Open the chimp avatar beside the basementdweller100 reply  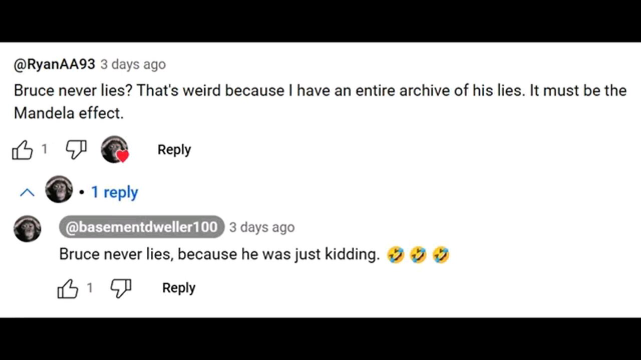coord(27,228)
